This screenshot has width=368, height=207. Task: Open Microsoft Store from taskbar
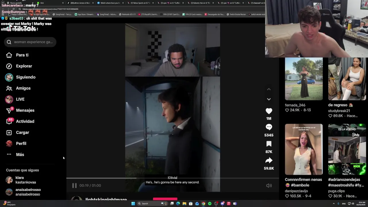[x=191, y=204]
